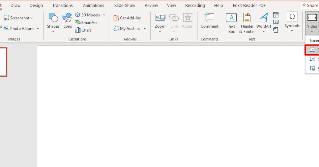
Task: Go to the Slide Show tab
Action: click(x=125, y=5)
